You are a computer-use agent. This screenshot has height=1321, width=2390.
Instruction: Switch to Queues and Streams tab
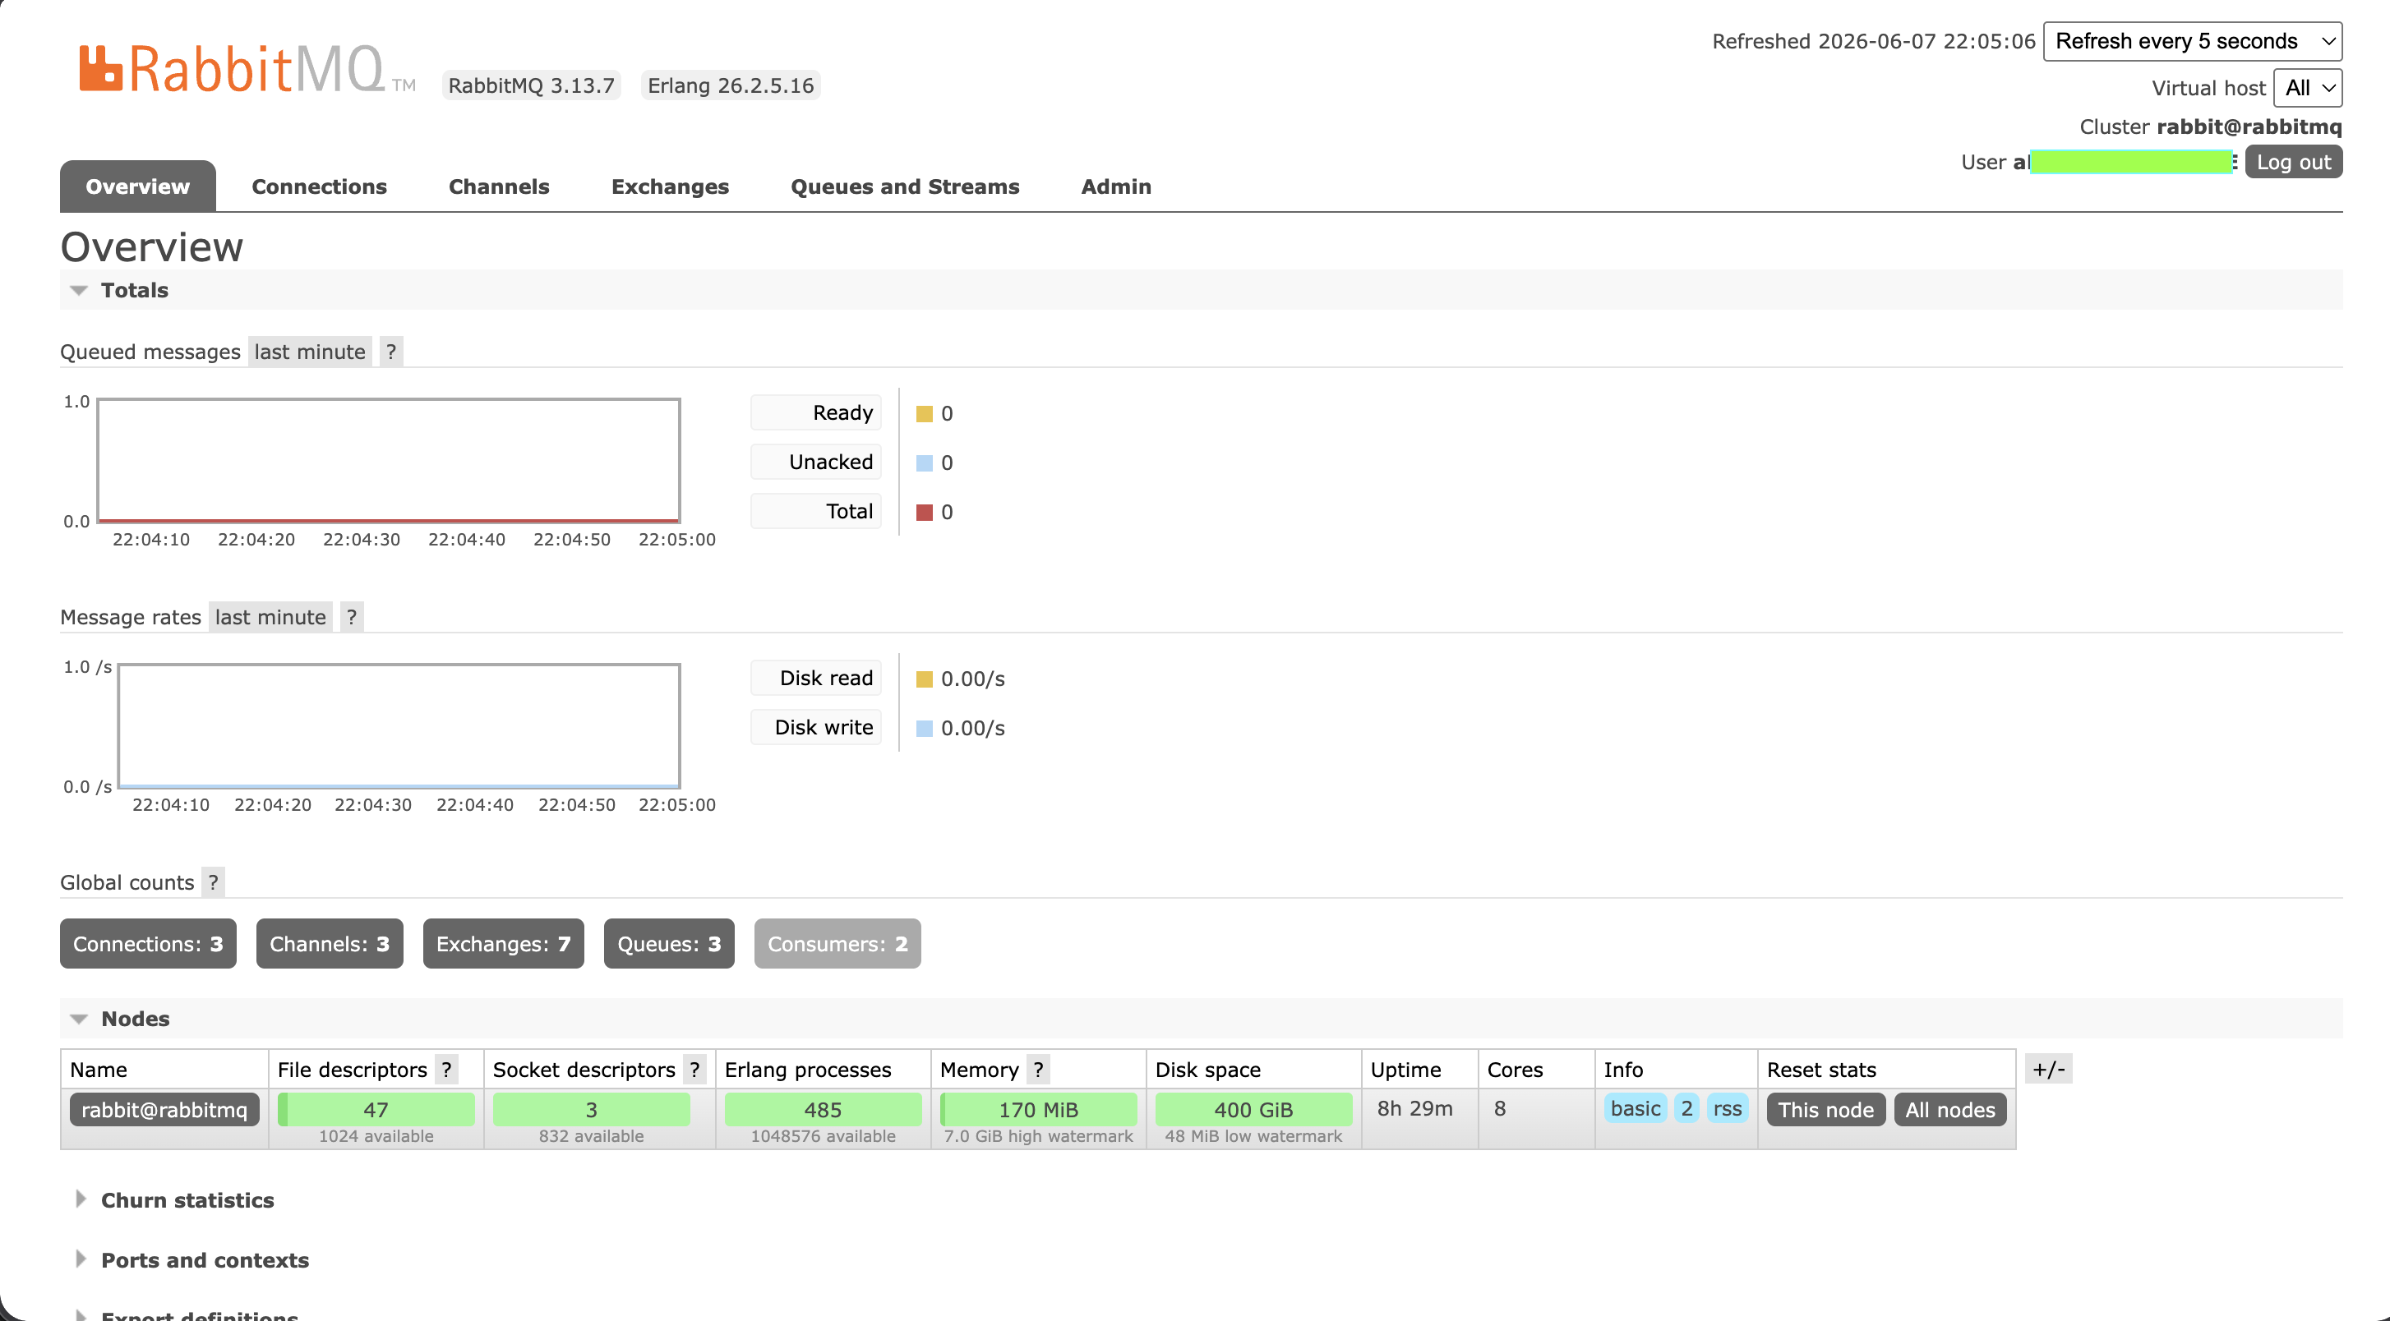pyautogui.click(x=905, y=186)
